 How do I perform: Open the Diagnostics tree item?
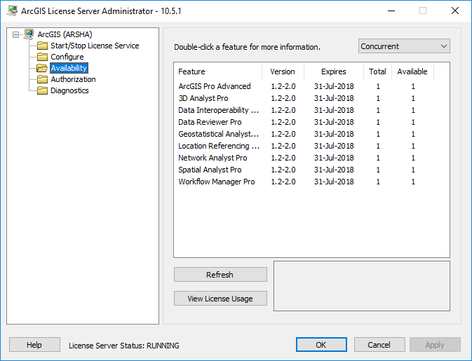(69, 90)
